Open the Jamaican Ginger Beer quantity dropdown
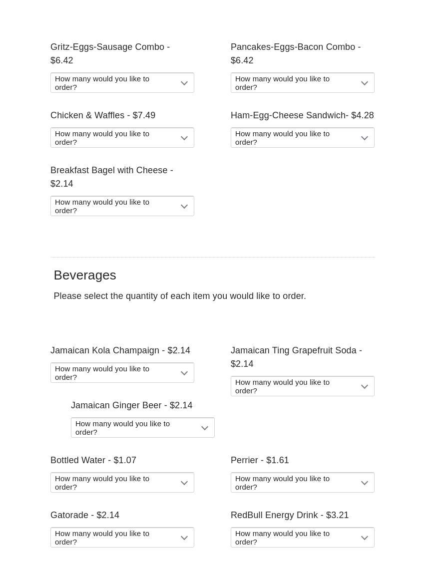The image size is (425, 561). tap(142, 428)
